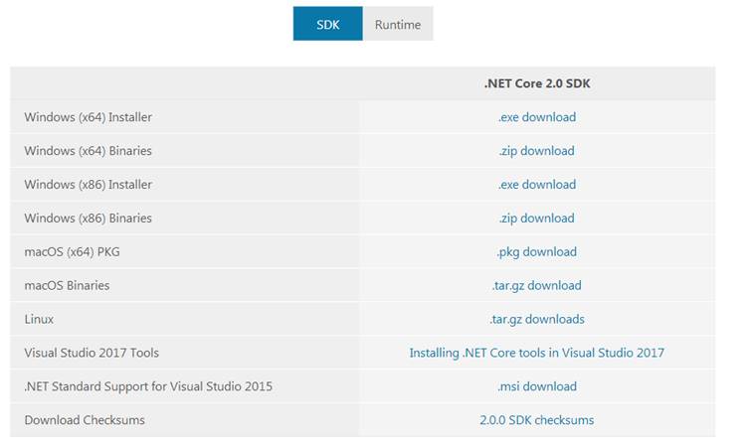Select the .NET Core 2.0 SDK column header
The height and width of the screenshot is (447, 754).
point(536,83)
